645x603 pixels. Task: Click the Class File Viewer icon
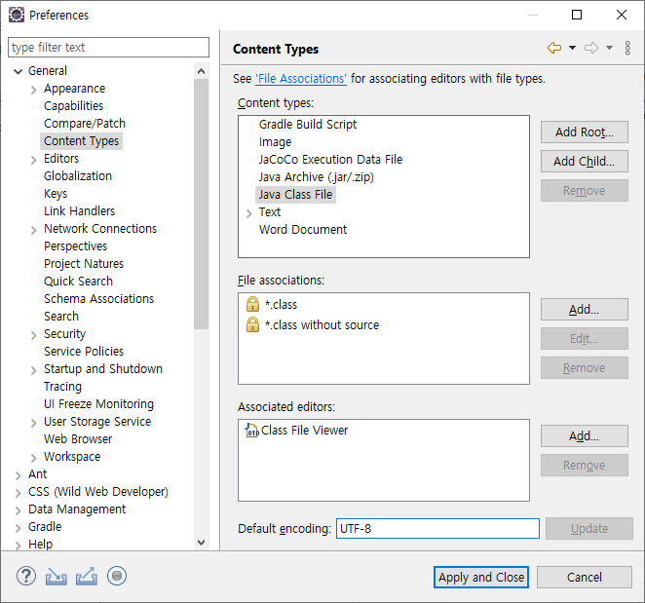click(251, 431)
